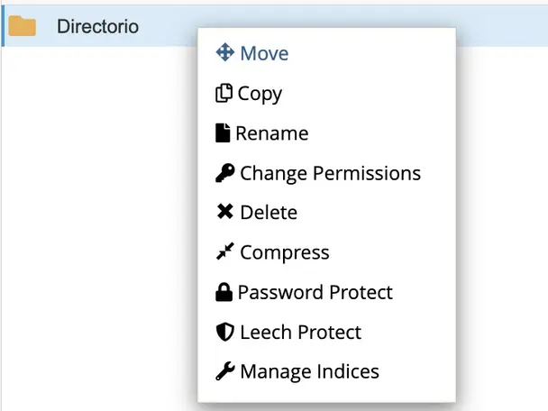The height and width of the screenshot is (411, 548).
Task: Click the shield icon for Leech Protect
Action: tap(224, 332)
